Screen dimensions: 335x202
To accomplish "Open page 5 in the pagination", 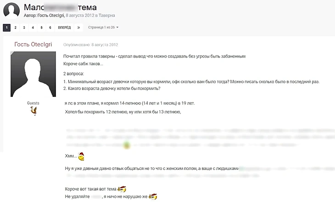I will click(x=41, y=28).
